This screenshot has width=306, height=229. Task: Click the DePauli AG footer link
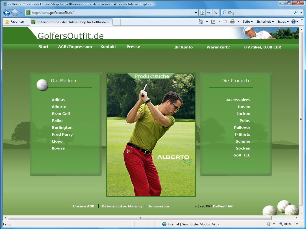(x=223, y=206)
